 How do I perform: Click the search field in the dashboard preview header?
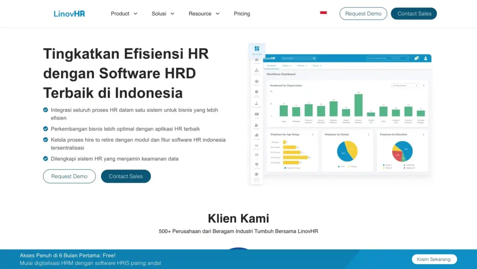click(x=298, y=58)
